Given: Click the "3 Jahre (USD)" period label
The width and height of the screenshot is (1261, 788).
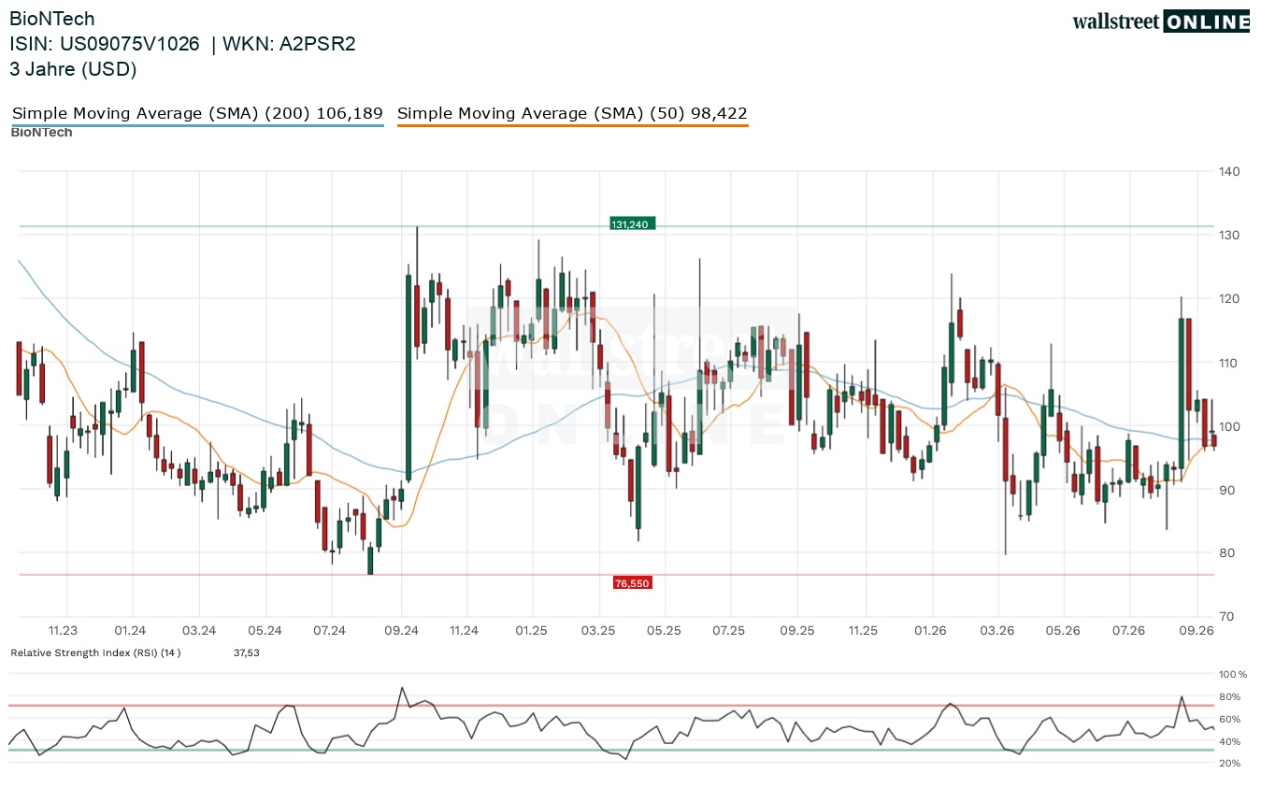Looking at the screenshot, I should 74,69.
